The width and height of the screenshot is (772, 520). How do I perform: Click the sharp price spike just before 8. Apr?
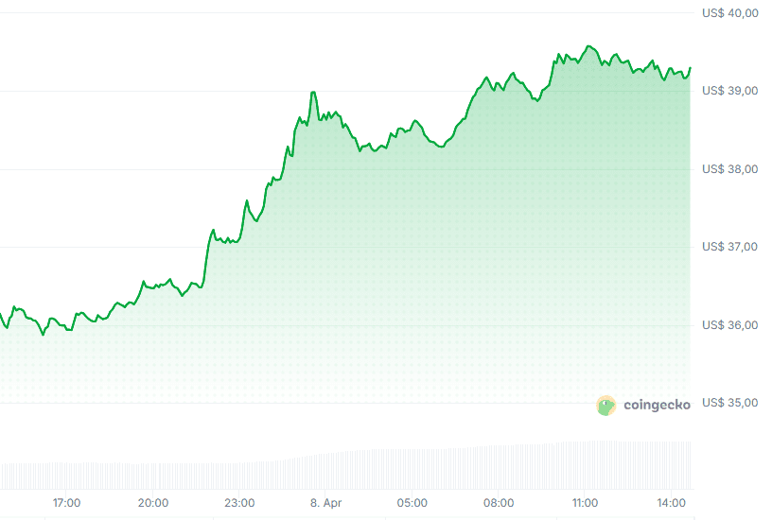click(x=313, y=93)
